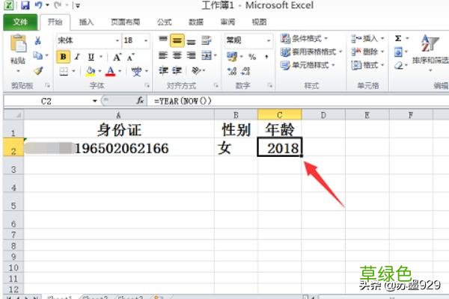Expand the number format combo box

pos(269,40)
